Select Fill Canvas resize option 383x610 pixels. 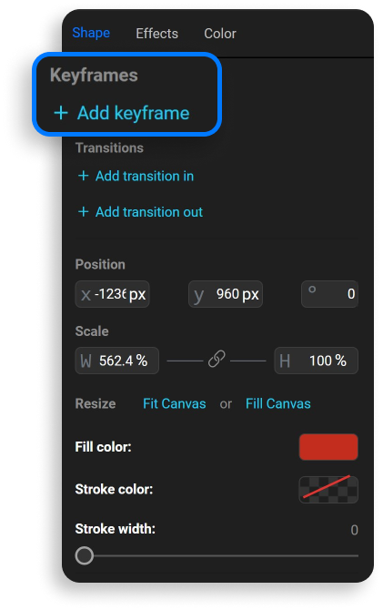click(278, 404)
